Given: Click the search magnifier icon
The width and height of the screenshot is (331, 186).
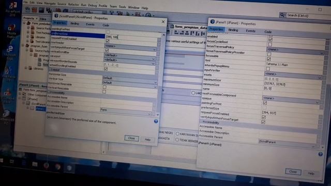Looking at the screenshot, I should coord(282,15).
